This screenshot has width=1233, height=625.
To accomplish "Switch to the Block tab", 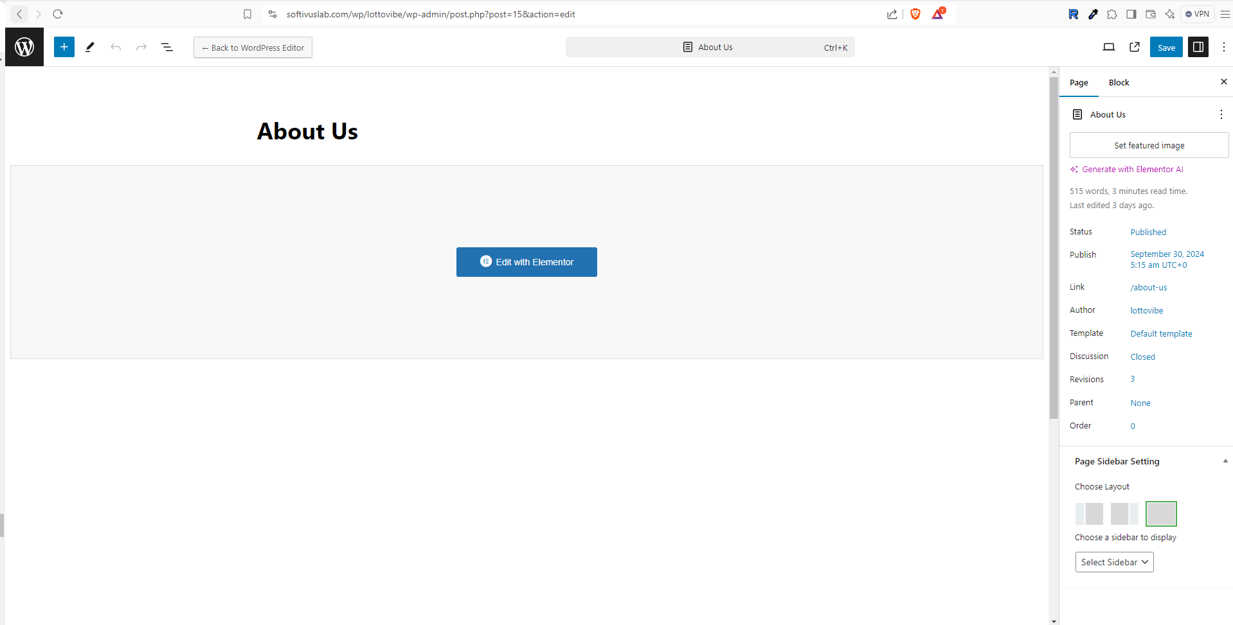I will click(x=1119, y=83).
